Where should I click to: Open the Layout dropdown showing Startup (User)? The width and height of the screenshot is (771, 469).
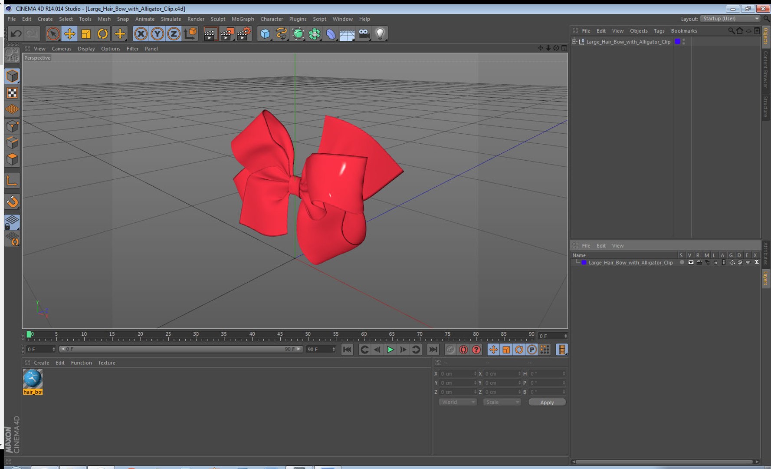click(730, 19)
